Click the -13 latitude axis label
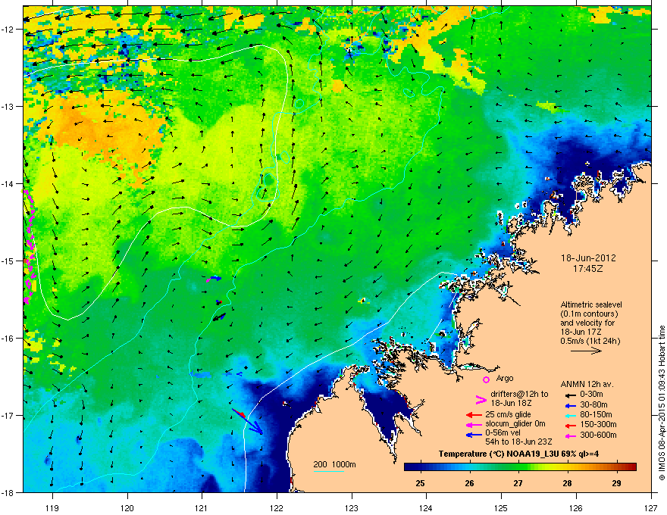Viewport: 667px width, 515px height. point(8,106)
